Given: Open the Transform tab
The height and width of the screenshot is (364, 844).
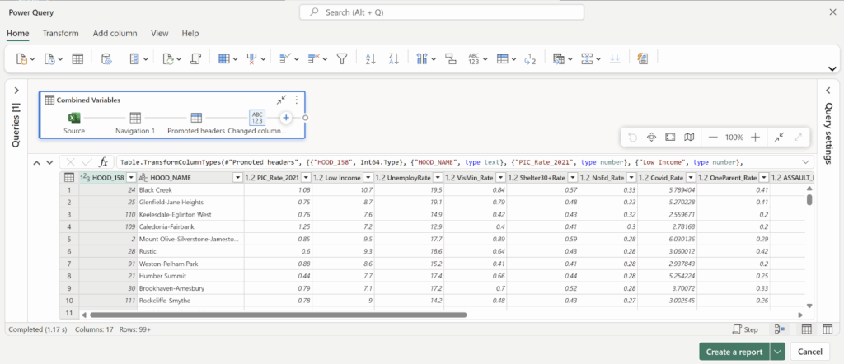Looking at the screenshot, I should tap(60, 33).
